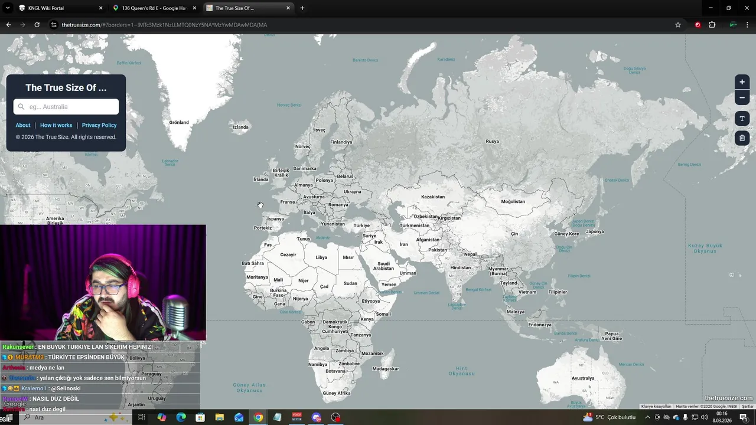The height and width of the screenshot is (425, 756).
Task: Click the Japonya country label
Action: pyautogui.click(x=595, y=232)
